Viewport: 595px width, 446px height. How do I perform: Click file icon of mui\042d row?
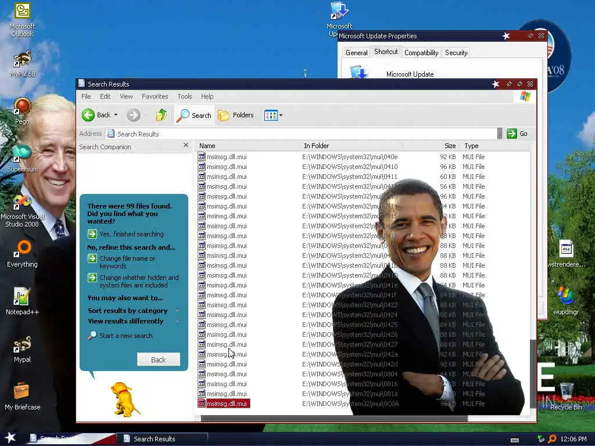202,364
